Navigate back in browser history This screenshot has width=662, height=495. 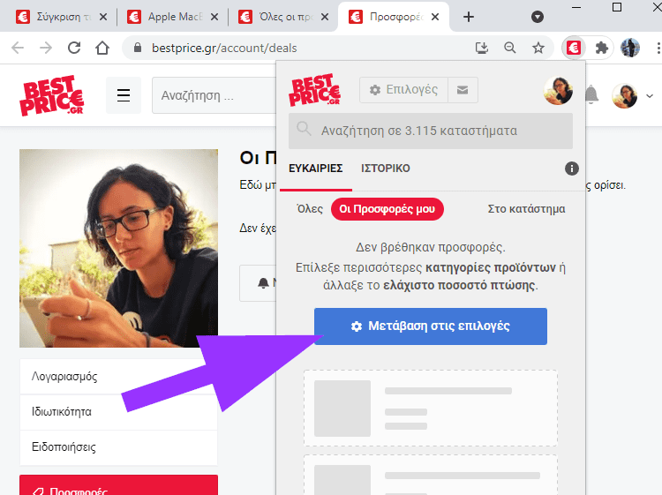point(18,48)
